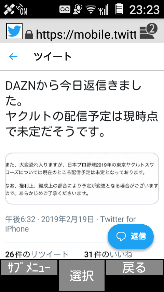
Task: Open the サブメニュー softkey menu
Action: [29, 267]
